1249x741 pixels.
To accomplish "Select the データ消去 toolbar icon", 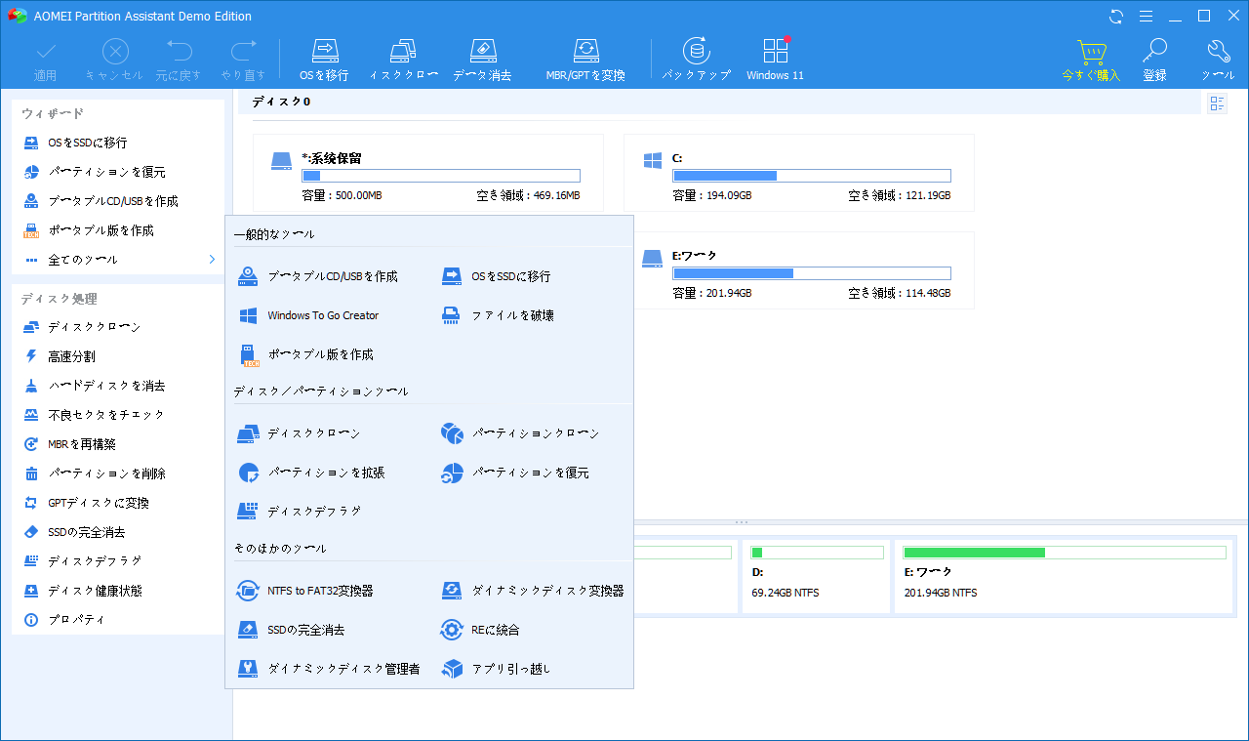I will [x=482, y=60].
